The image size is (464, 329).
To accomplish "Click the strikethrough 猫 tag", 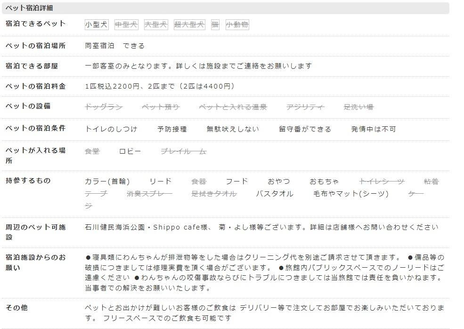I will coord(215,25).
